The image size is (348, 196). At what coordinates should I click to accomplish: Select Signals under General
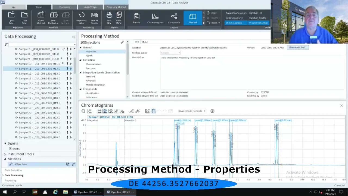pos(89,56)
